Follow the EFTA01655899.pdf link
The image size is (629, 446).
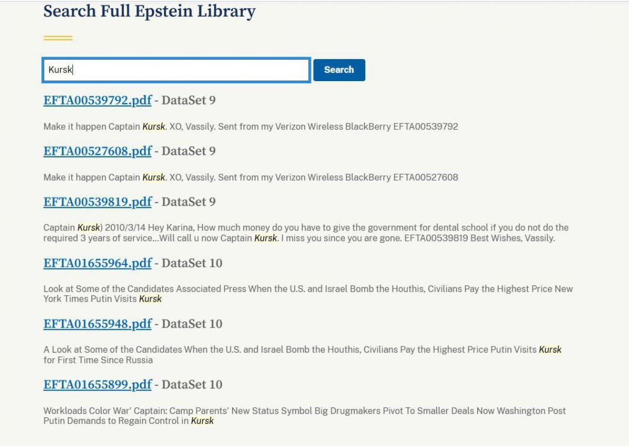97,385
